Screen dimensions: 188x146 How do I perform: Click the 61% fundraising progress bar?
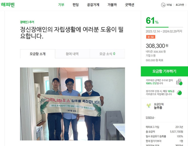coord(164,27)
